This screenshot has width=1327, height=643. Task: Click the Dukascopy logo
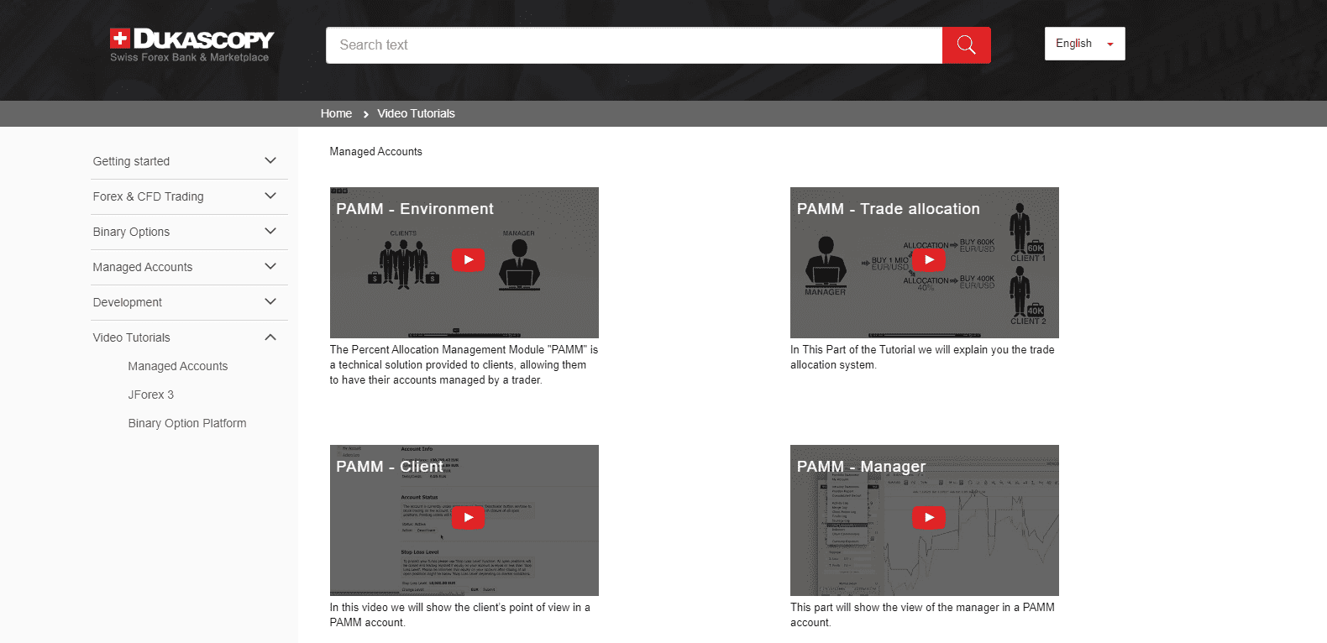(x=191, y=45)
